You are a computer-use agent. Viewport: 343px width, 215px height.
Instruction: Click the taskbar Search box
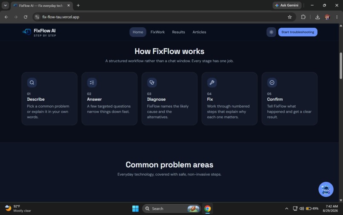(171, 209)
